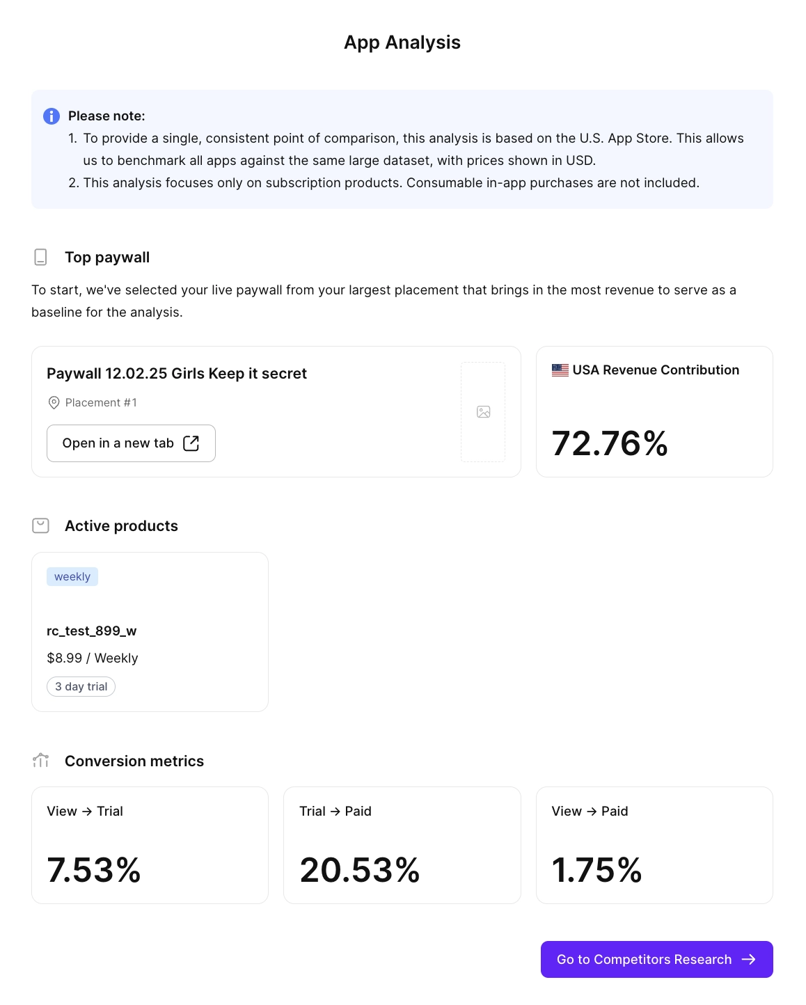Screen dimensions: 806x1005
Task: Select the paywall title Girls Keep it secret
Action: pyautogui.click(x=177, y=374)
